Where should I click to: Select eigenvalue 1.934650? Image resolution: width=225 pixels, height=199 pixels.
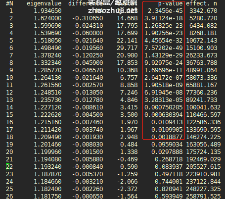click(x=47, y=11)
